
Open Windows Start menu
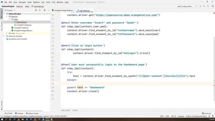tap(2, 119)
